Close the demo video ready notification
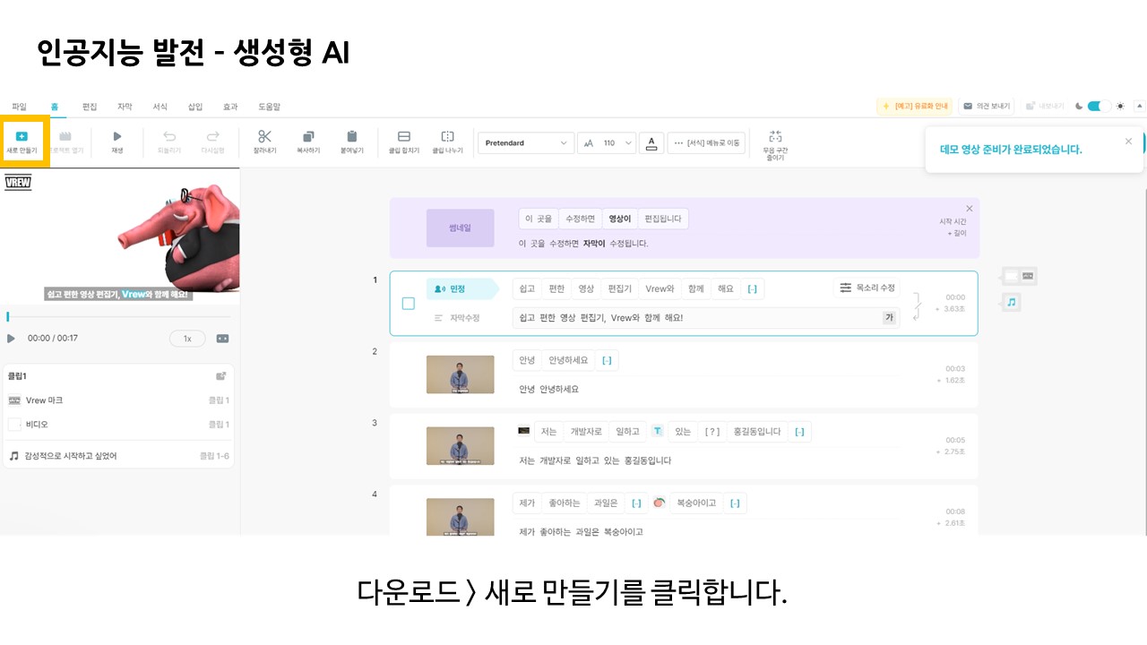The width and height of the screenshot is (1147, 645). 1128,141
